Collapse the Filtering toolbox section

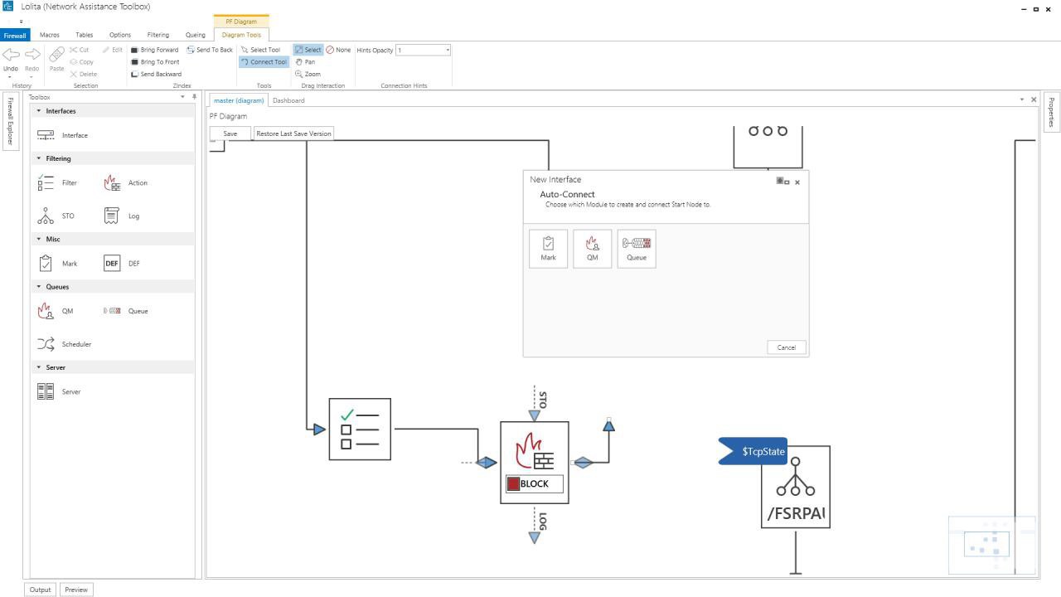39,158
